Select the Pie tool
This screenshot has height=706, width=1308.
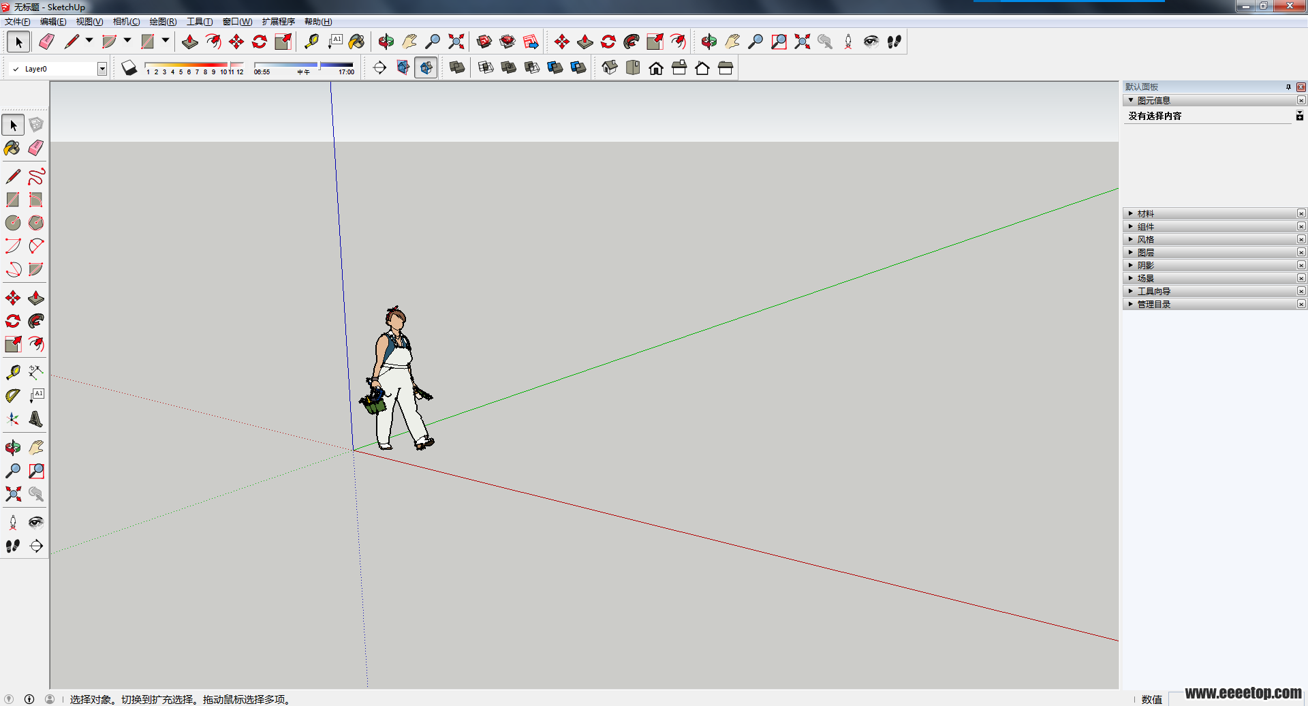tap(36, 269)
